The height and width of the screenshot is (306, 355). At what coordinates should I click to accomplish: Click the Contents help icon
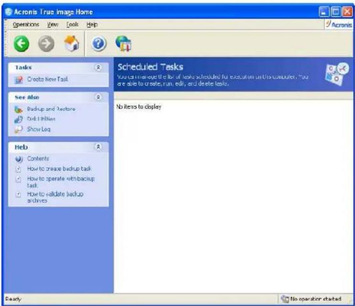point(19,159)
